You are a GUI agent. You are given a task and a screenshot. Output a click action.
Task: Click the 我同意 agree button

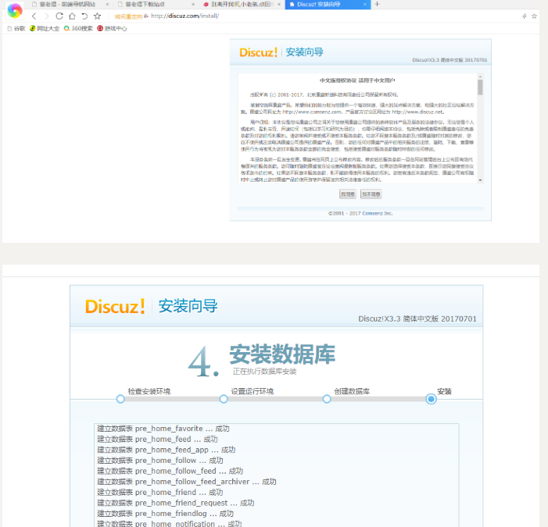(347, 194)
